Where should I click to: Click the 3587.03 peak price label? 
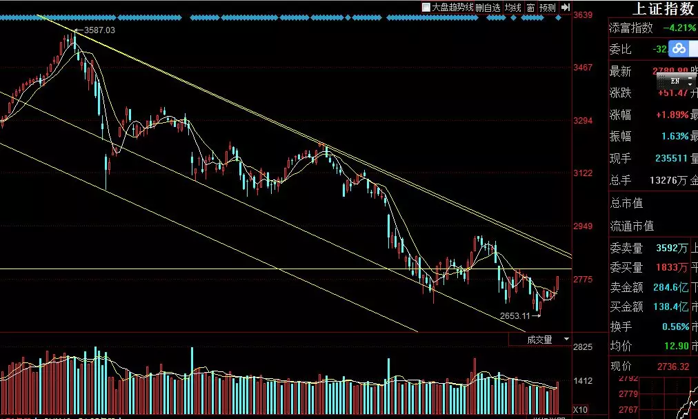(x=99, y=30)
